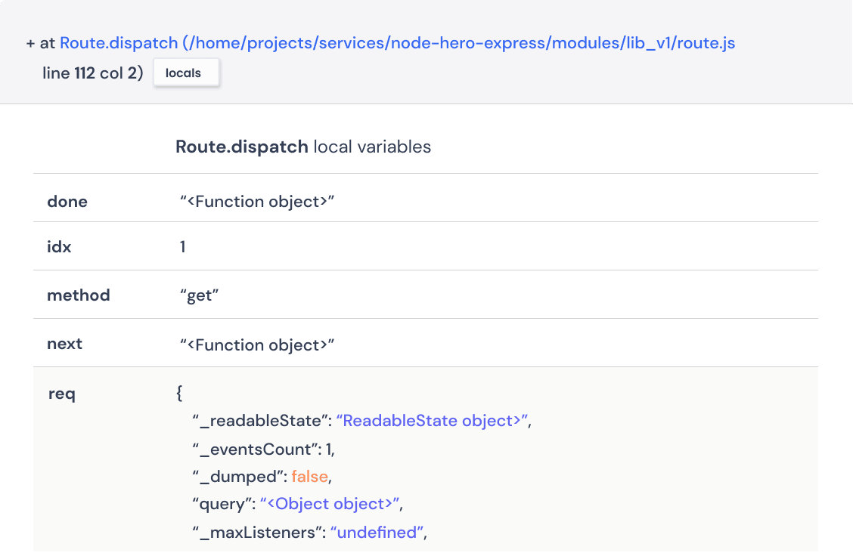Collapse the stack frame with plus sign
The image size is (853, 553).
pyautogui.click(x=30, y=44)
